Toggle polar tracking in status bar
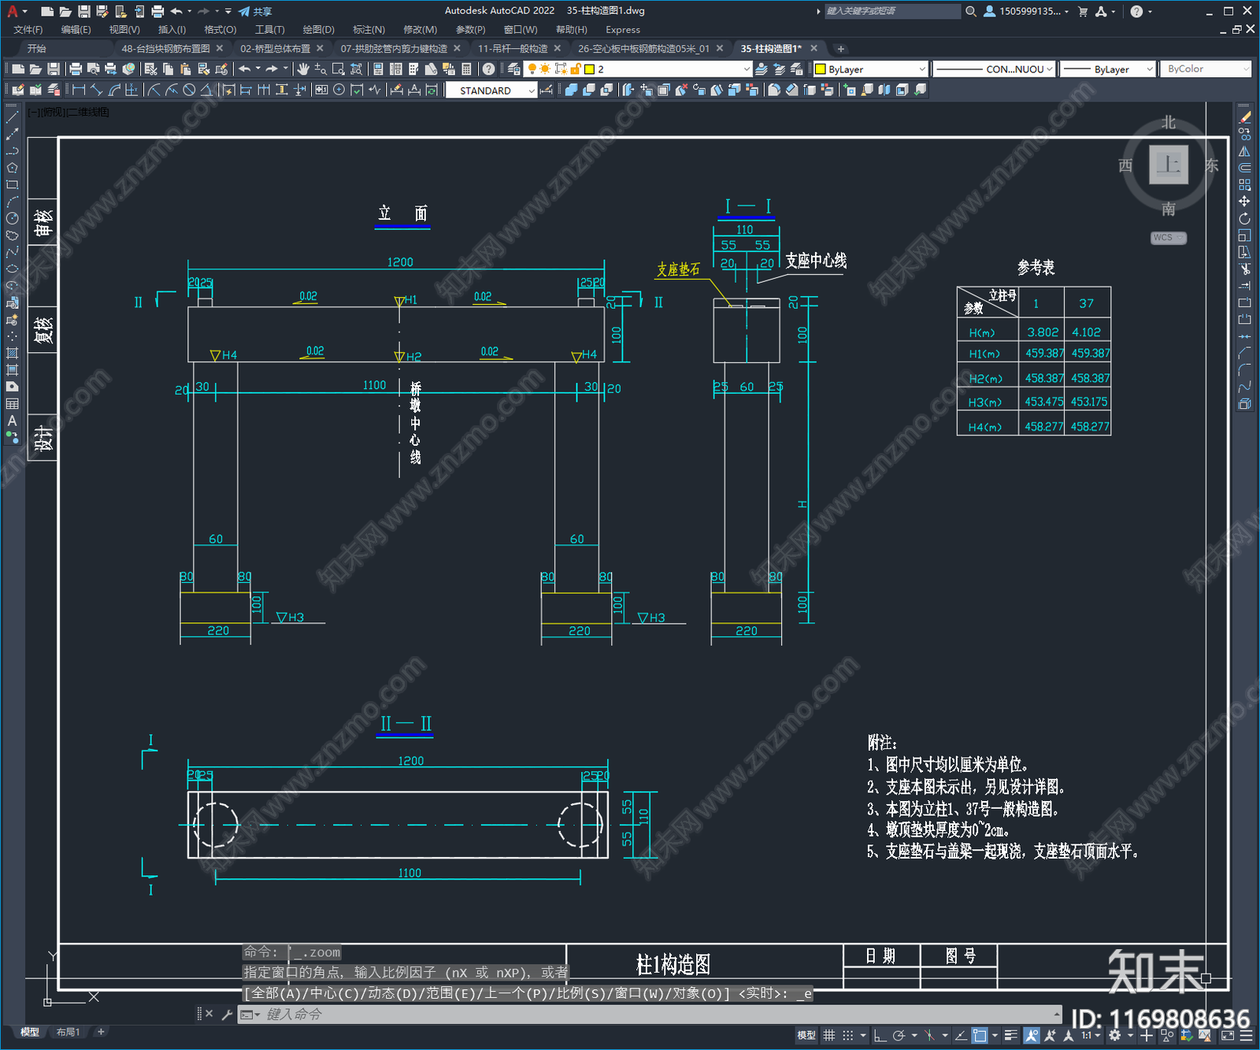The height and width of the screenshot is (1050, 1260). (x=899, y=1035)
